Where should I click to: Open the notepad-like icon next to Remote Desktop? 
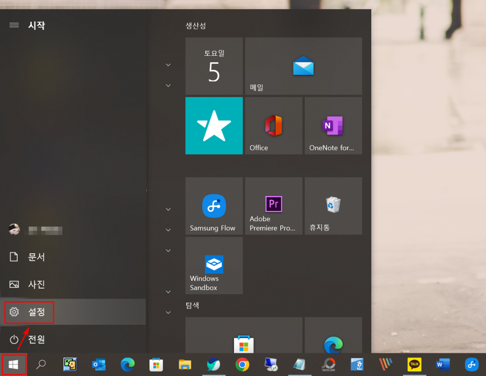[x=299, y=364]
